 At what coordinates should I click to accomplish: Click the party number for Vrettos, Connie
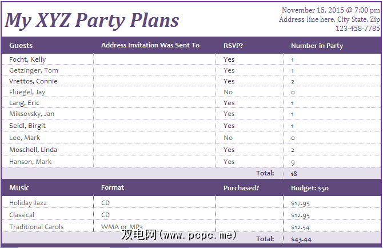pos(293,81)
